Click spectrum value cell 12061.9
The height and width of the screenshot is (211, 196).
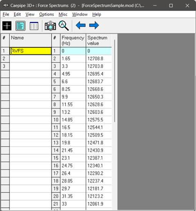99,204
